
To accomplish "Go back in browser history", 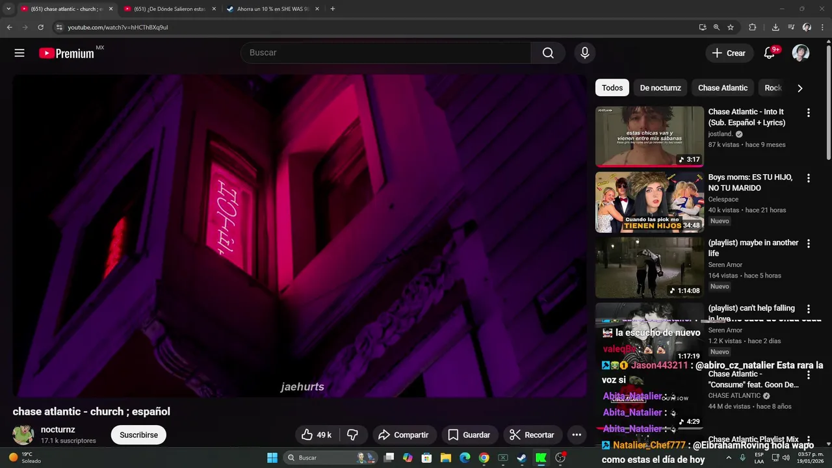I will [9, 27].
